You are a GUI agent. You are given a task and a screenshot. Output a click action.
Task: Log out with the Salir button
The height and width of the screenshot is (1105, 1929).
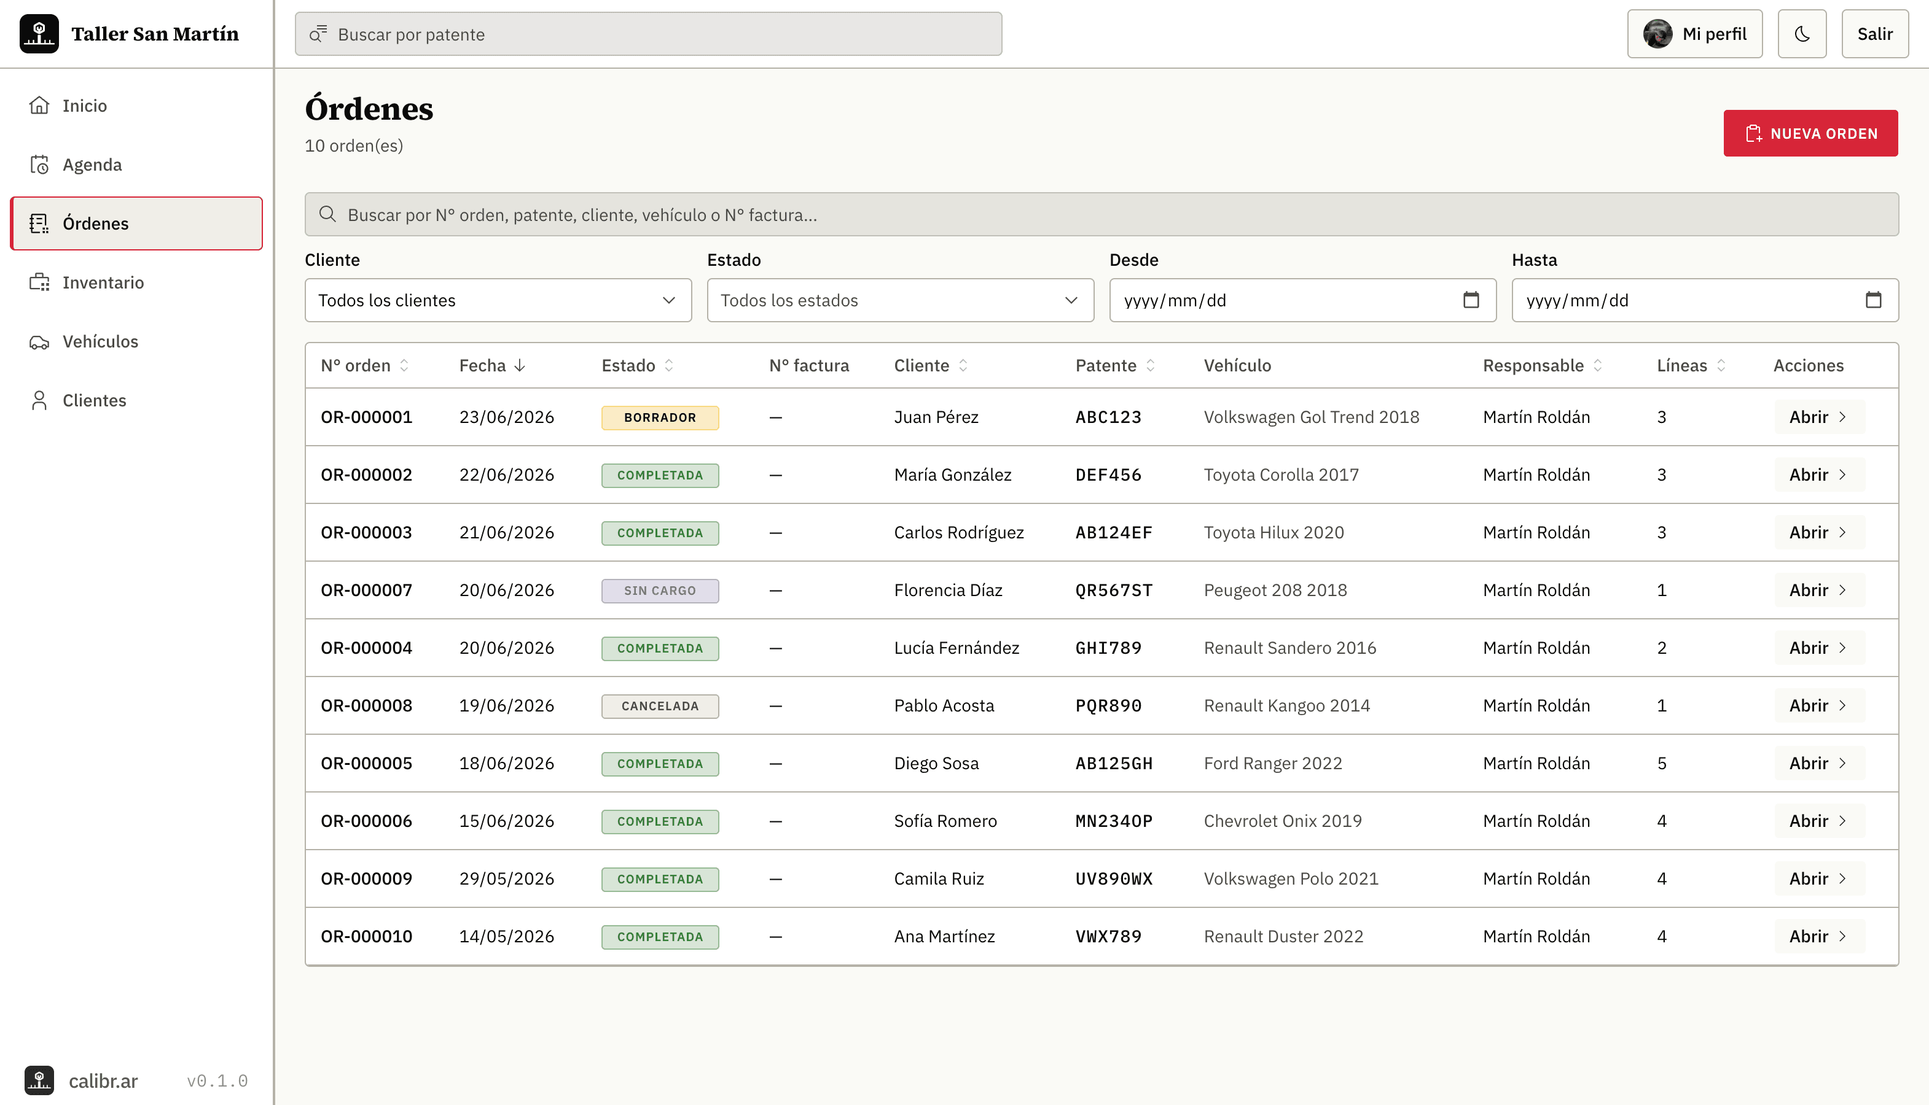1874,33
